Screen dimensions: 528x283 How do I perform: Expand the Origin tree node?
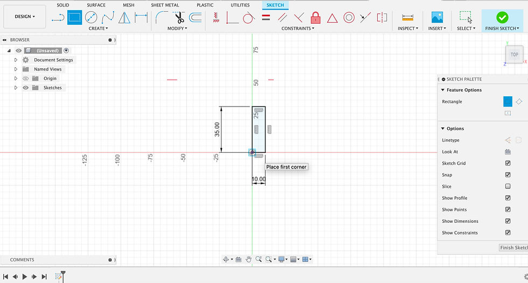[16, 79]
